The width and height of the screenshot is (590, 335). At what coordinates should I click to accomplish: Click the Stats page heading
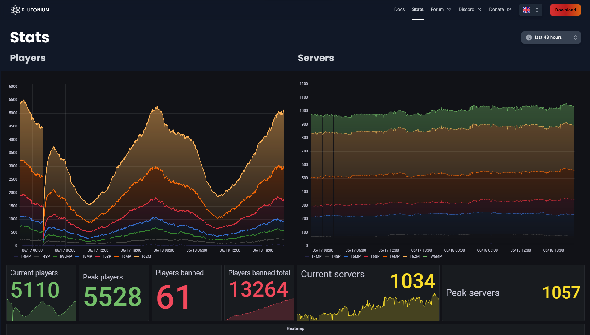[x=30, y=37]
